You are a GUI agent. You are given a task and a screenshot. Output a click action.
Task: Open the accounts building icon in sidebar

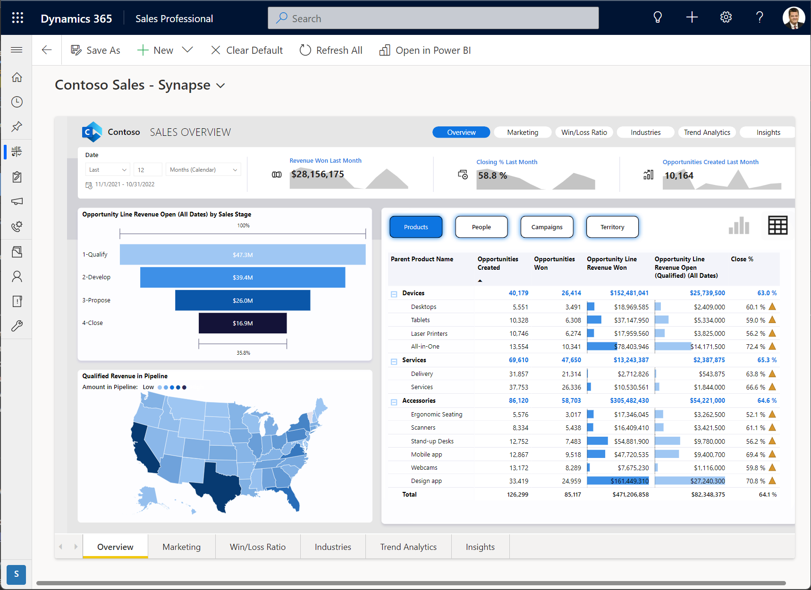click(17, 252)
